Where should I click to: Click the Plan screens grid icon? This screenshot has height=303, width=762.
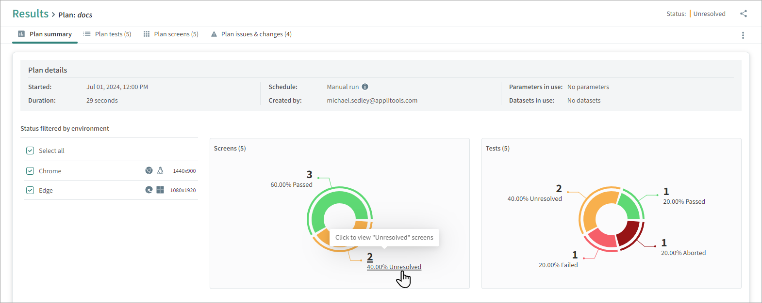[147, 34]
